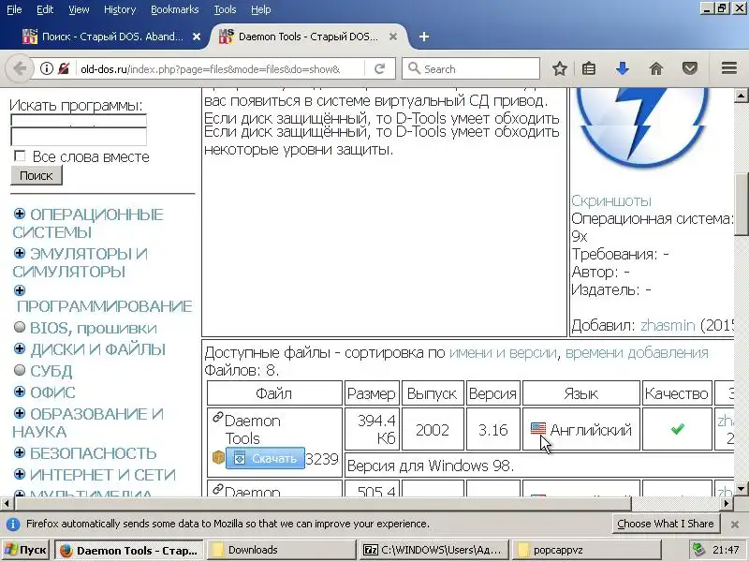Viewport: 749px width, 562px height.
Task: Open the Edit menu
Action: click(x=45, y=9)
